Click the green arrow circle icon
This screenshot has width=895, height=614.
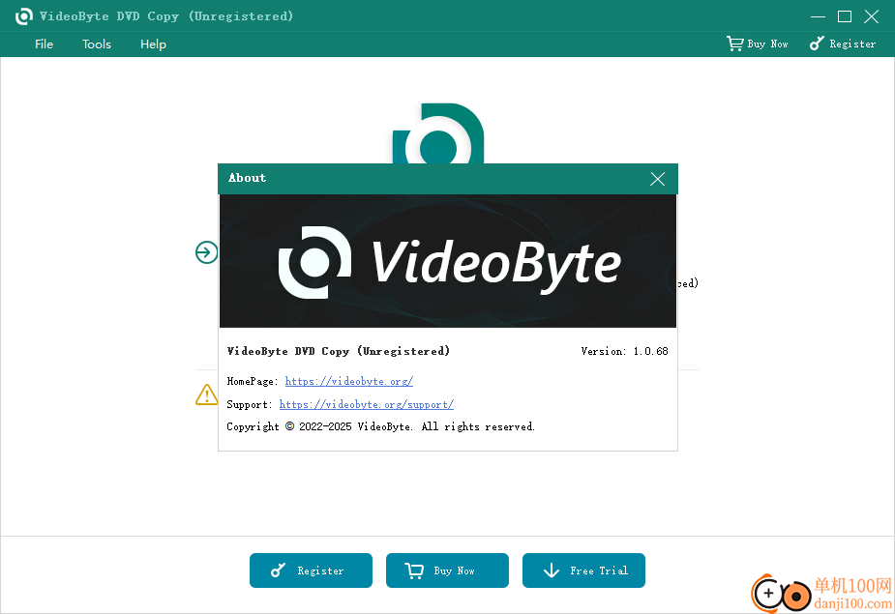(x=207, y=252)
